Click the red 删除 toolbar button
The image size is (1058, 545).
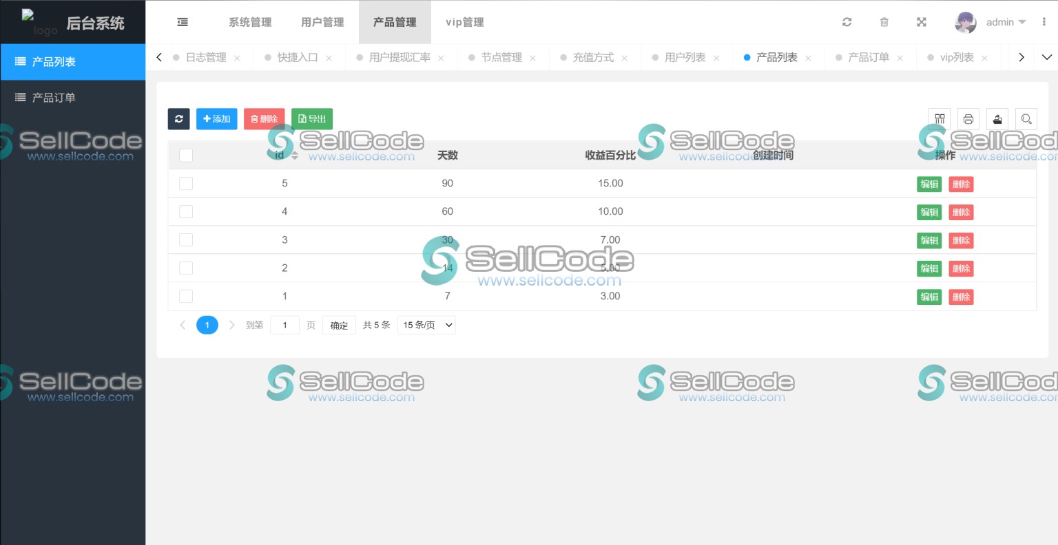click(264, 119)
